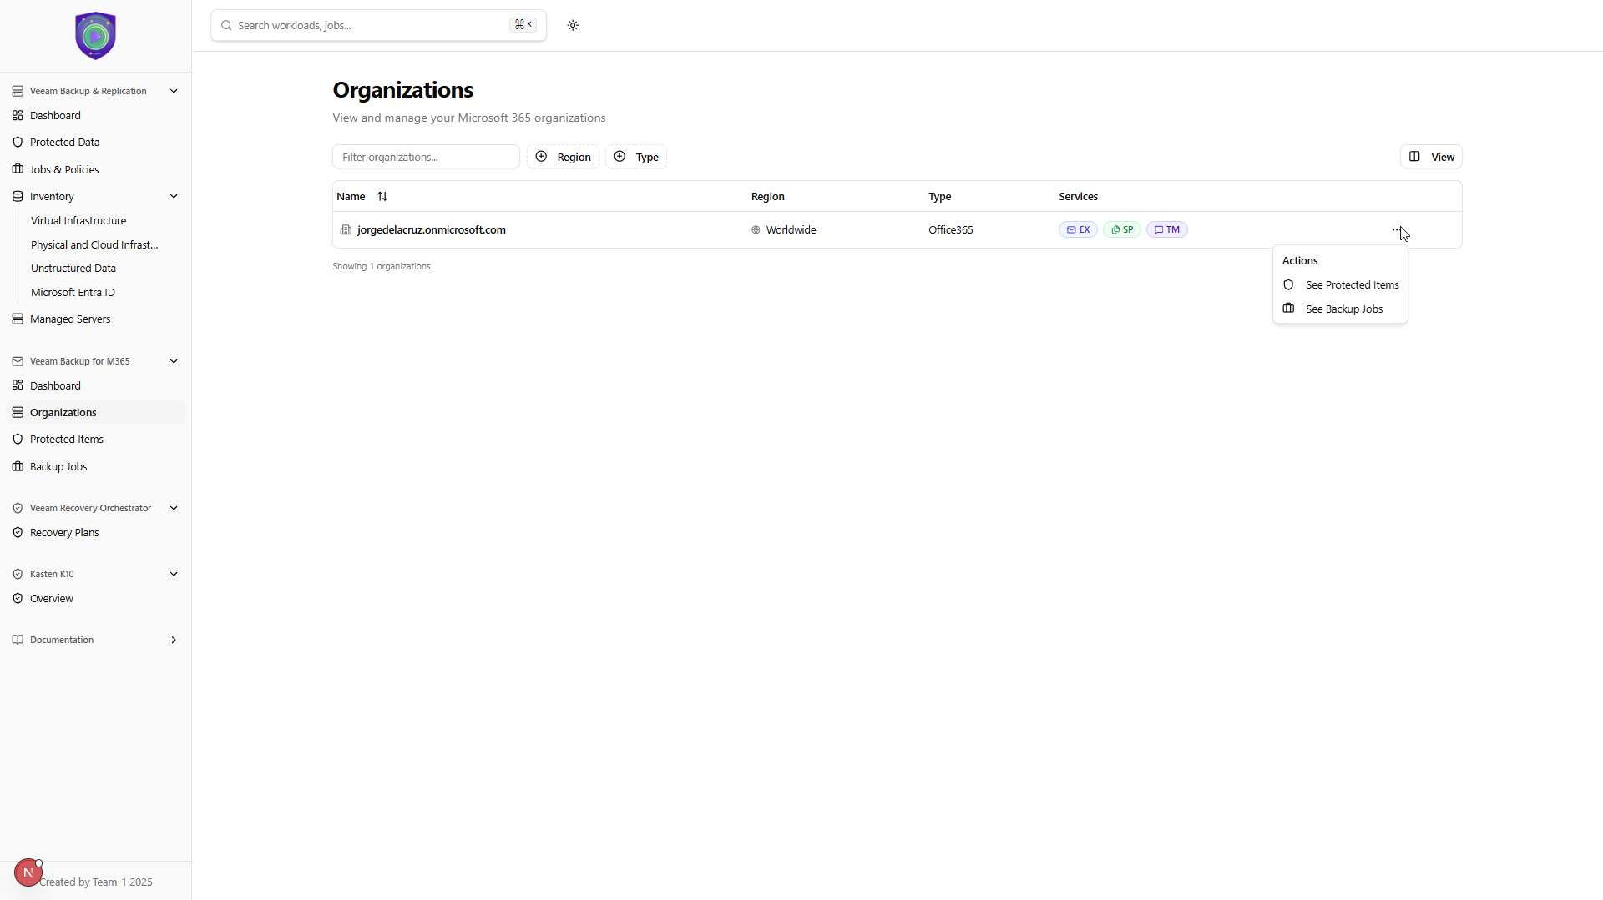Viewport: 1603px width, 900px height.
Task: Click the Filter organizations input field
Action: [x=426, y=157]
